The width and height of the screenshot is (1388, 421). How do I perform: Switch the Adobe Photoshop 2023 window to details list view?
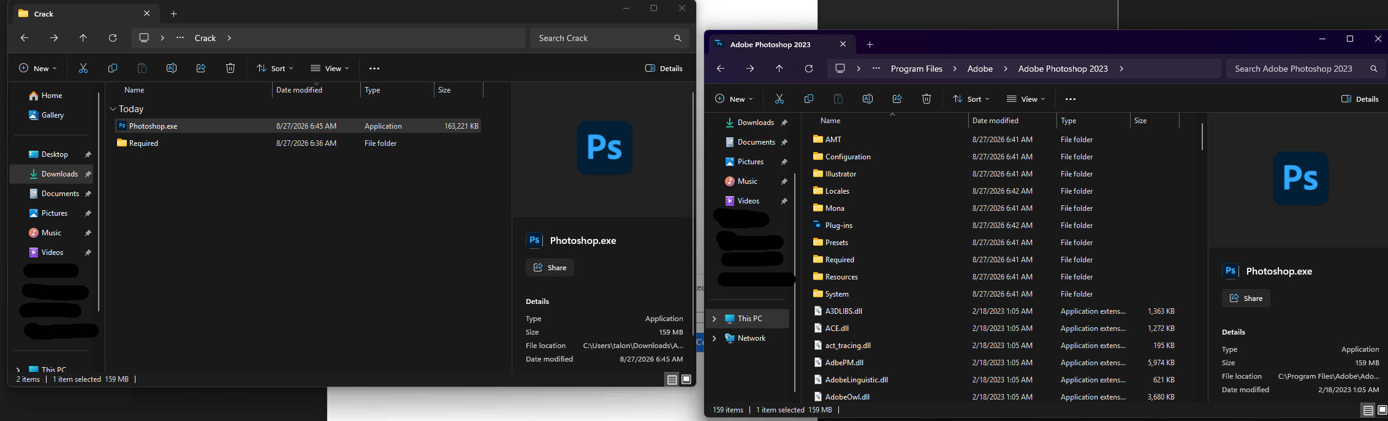pyautogui.click(x=1368, y=410)
